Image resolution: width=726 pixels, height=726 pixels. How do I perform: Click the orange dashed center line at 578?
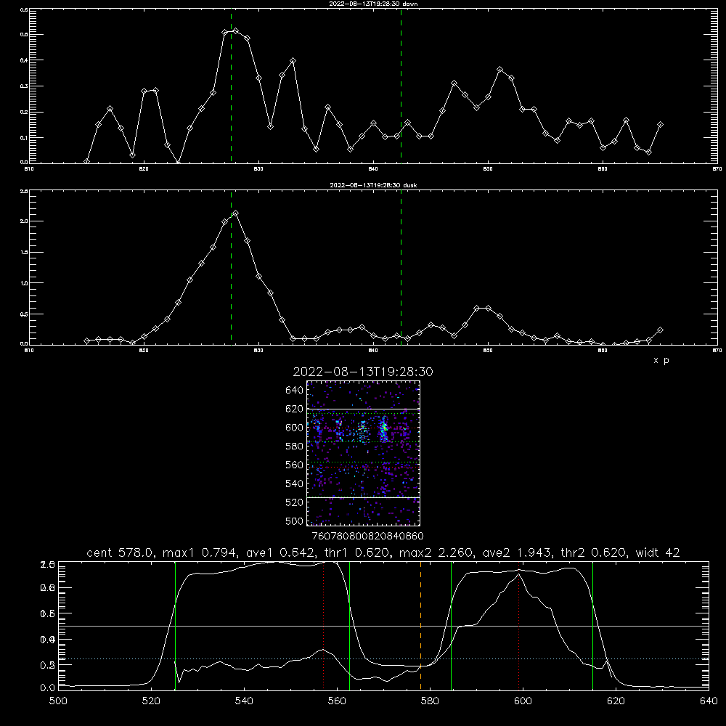coord(420,625)
